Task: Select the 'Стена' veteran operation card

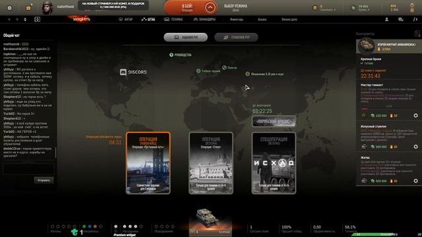Action: (x=211, y=163)
